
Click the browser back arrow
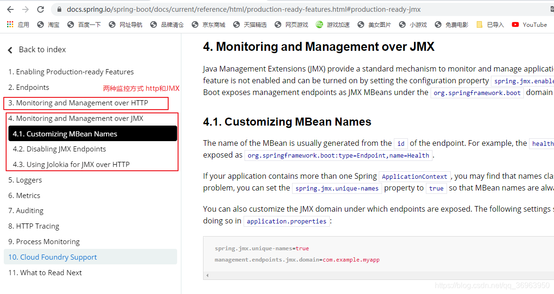point(10,9)
